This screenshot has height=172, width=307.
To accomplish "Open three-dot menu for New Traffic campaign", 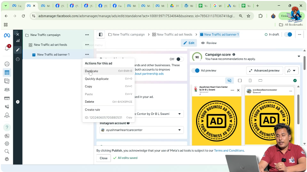I will pos(87,35).
